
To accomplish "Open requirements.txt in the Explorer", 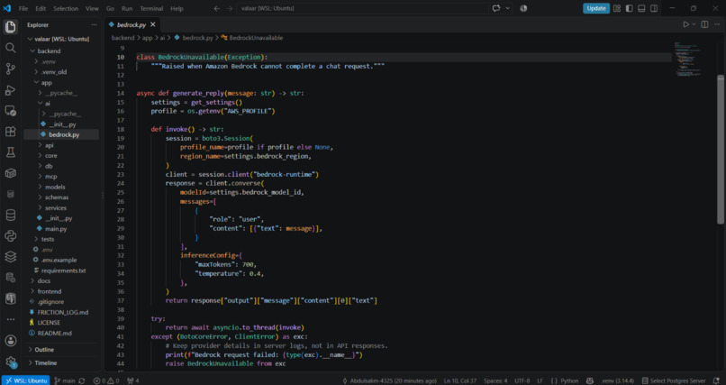I will point(63,270).
